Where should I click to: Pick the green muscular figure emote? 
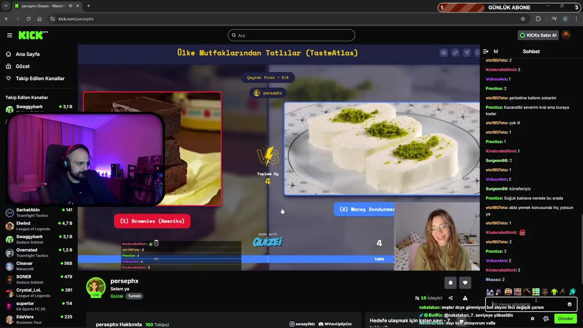[554, 292]
